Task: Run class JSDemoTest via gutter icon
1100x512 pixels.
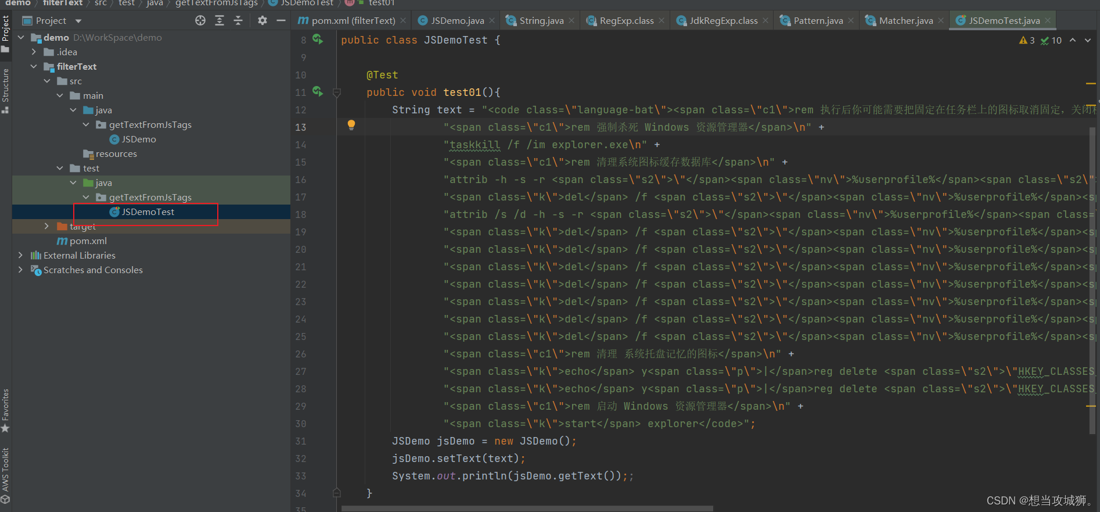Action: click(318, 39)
